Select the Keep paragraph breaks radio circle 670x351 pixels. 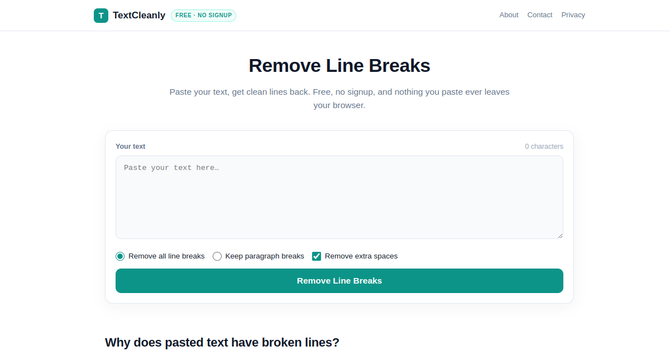[217, 256]
